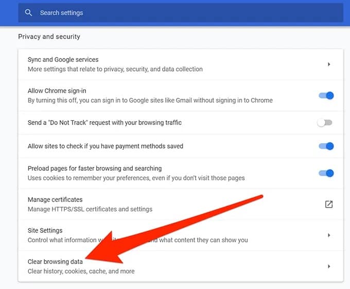Click Manage certificates external link icon
The width and height of the screenshot is (350, 289).
point(329,204)
